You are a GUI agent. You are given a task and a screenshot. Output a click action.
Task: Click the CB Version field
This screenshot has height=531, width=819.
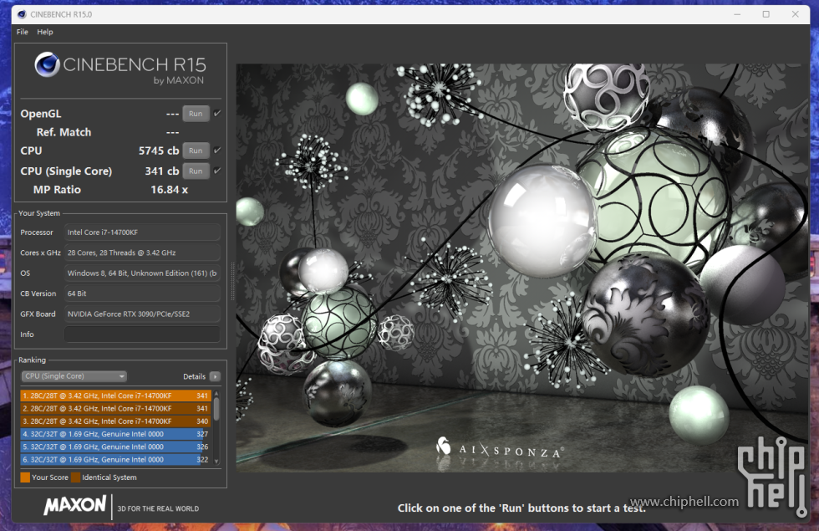click(142, 294)
